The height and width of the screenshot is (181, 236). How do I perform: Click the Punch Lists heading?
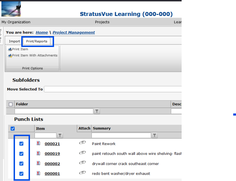[x=29, y=119]
